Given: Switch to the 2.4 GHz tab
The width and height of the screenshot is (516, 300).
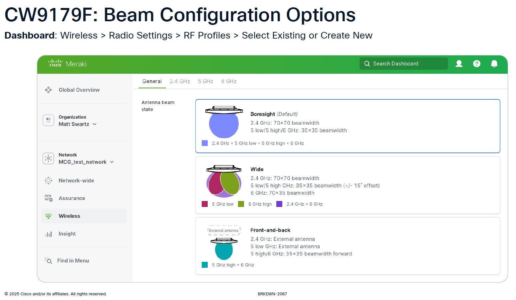Looking at the screenshot, I should (180, 81).
